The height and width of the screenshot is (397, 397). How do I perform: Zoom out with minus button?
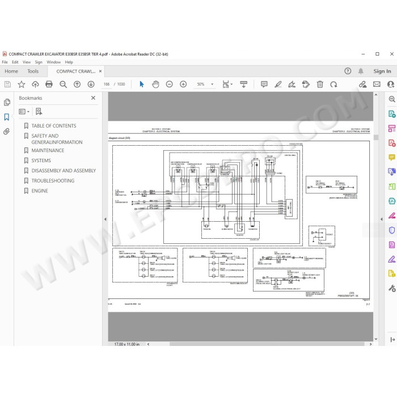(169, 84)
